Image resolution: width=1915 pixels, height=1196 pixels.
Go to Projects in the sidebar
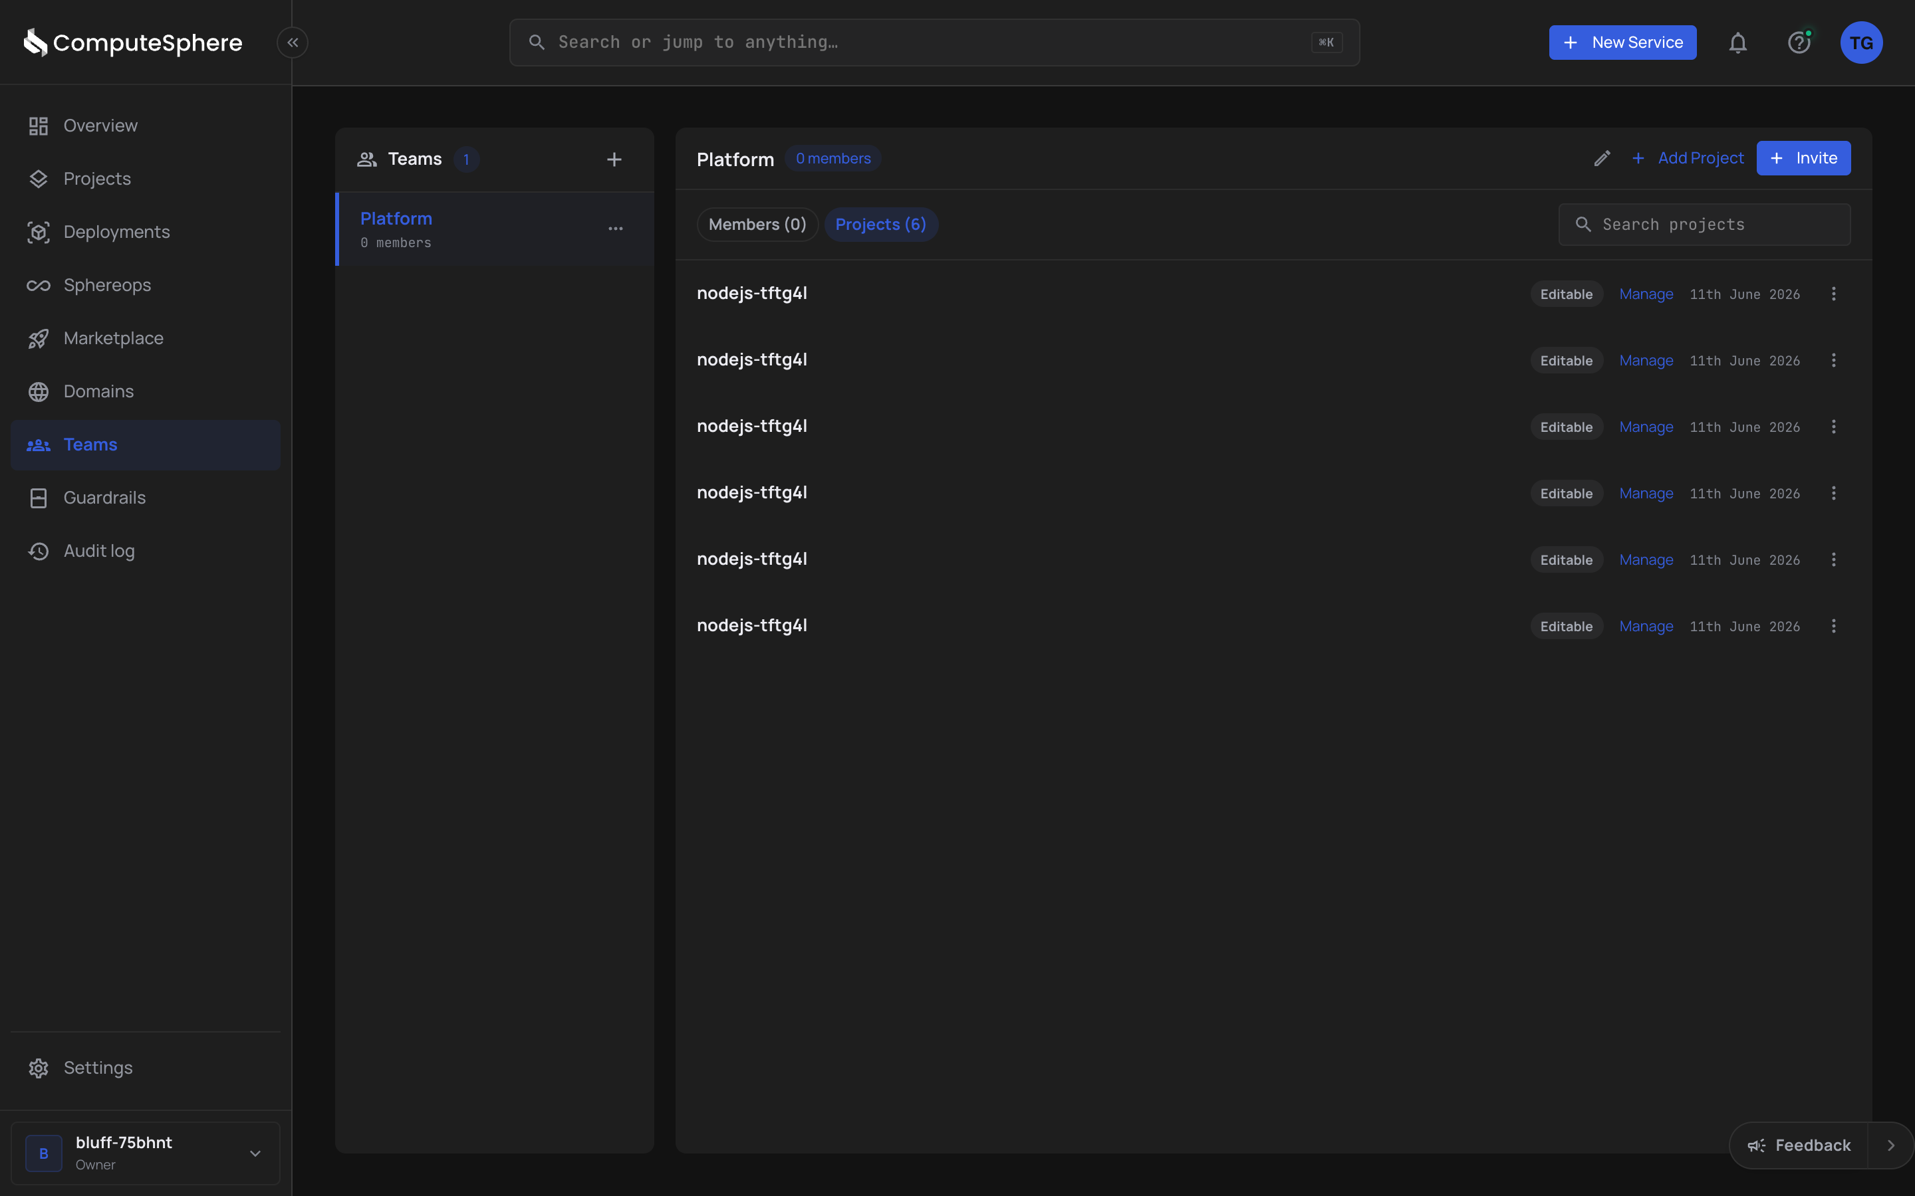tap(146, 179)
